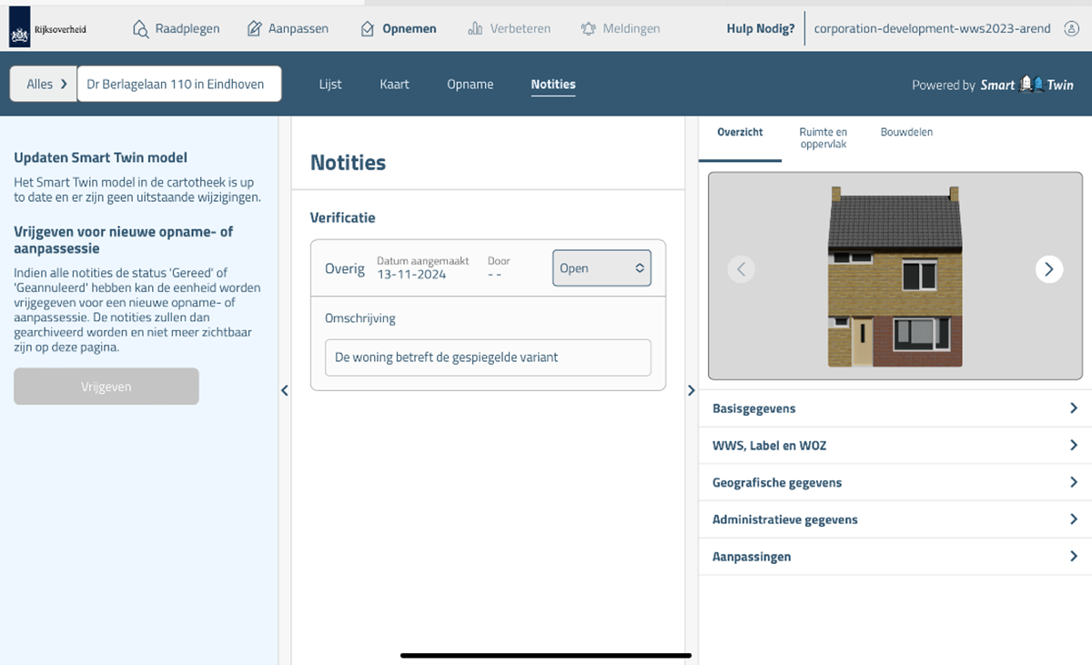Collapse the Notities center panel
Image resolution: width=1092 pixels, height=665 pixels.
691,389
